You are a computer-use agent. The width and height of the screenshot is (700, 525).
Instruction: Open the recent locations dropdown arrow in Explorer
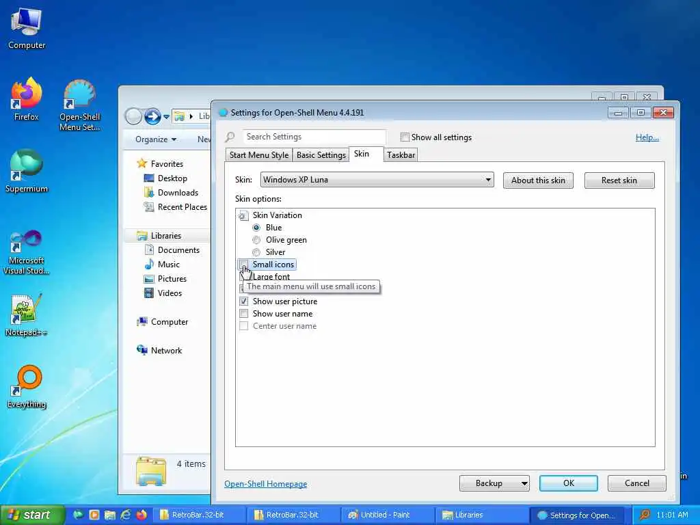pyautogui.click(x=166, y=116)
